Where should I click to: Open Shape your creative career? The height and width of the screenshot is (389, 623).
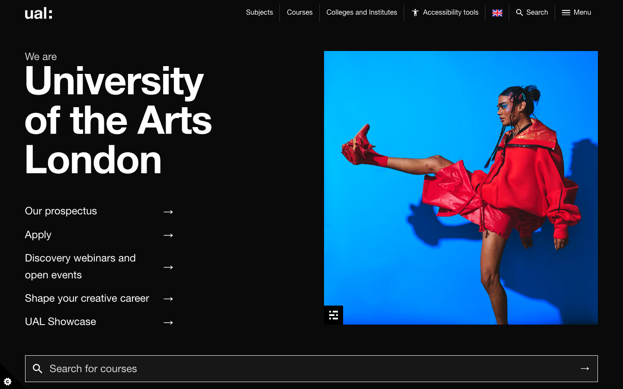pyautogui.click(x=87, y=298)
